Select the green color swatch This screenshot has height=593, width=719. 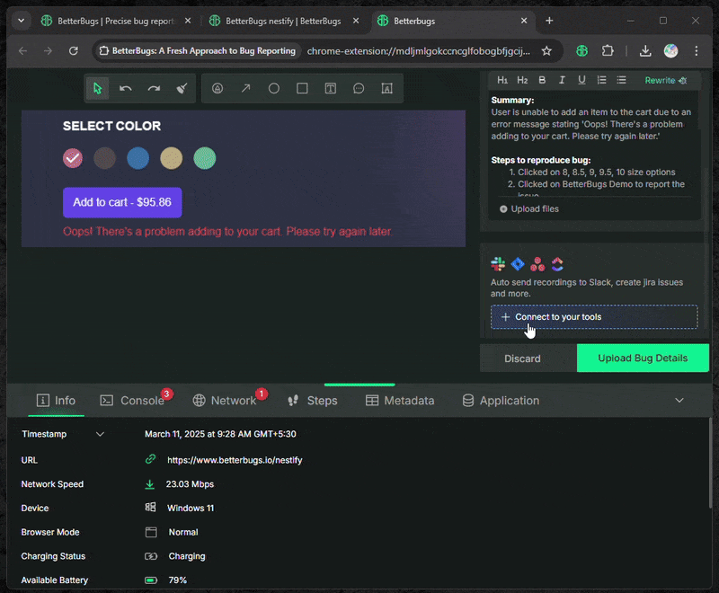pos(205,158)
